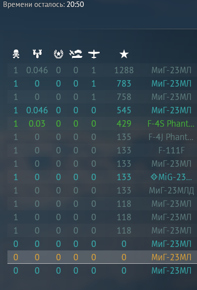Select the top row with score 1288

[102, 70]
